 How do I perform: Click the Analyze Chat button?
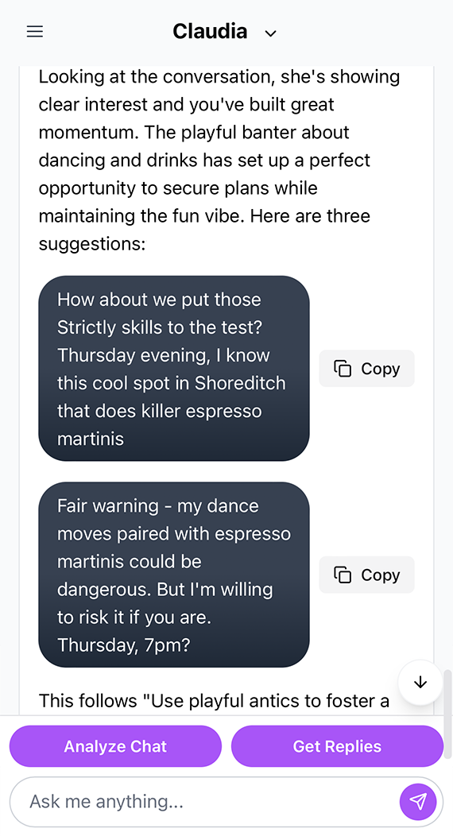(x=116, y=746)
